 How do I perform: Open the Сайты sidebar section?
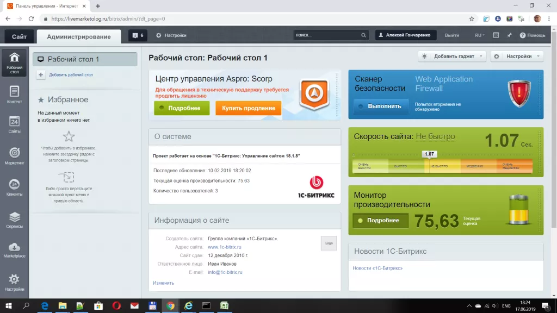click(x=14, y=125)
